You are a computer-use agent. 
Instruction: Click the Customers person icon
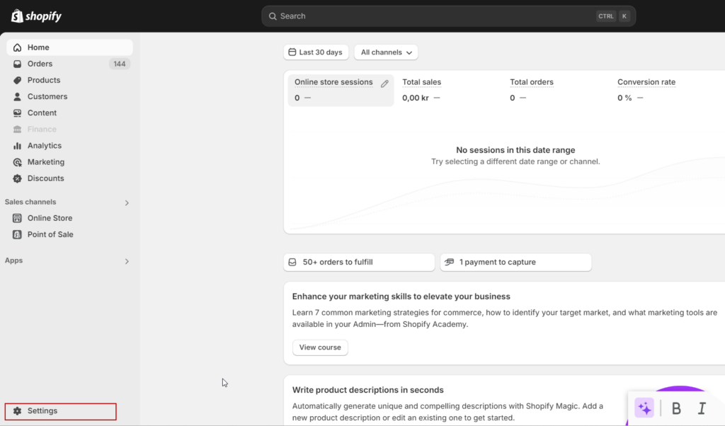click(x=17, y=96)
